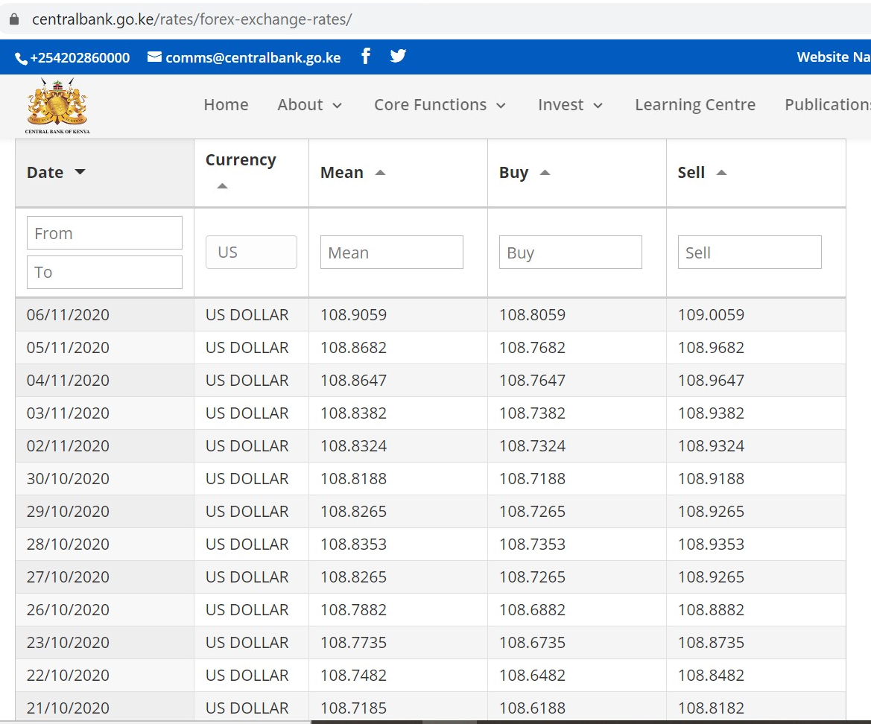Expand the About menu chevron
The width and height of the screenshot is (871, 724).
(x=338, y=106)
